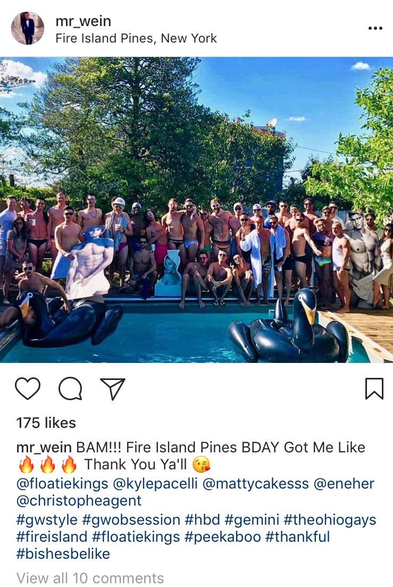393x587 pixels.
Task: Tap the pool party group photo
Action: coord(196,210)
